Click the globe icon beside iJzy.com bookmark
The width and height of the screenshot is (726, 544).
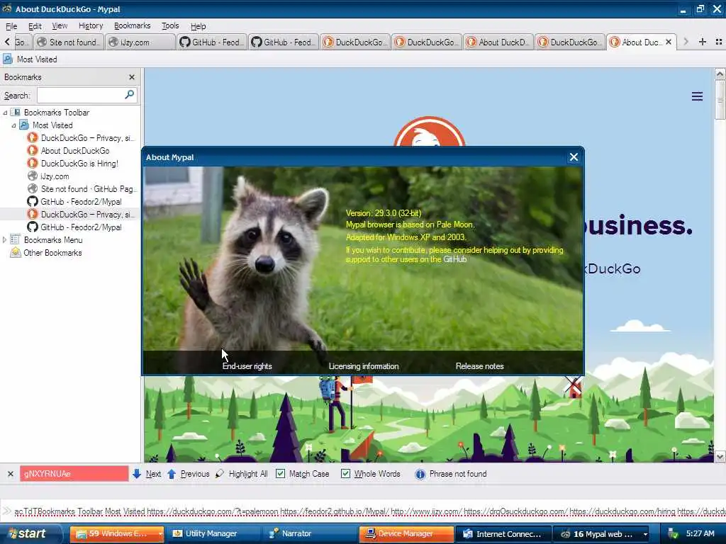[33, 176]
